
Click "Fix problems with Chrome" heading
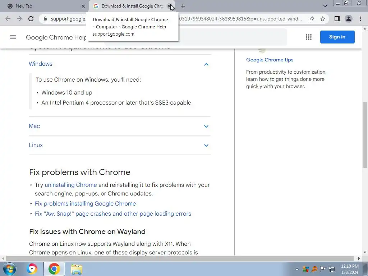tap(80, 172)
